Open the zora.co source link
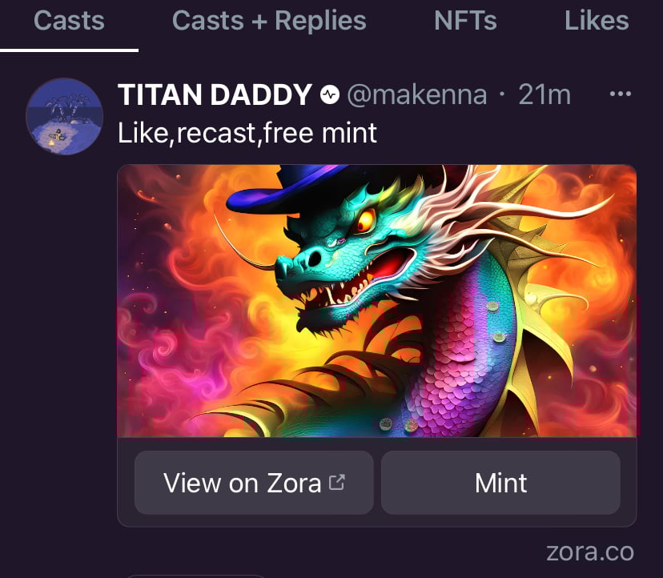 [x=590, y=552]
